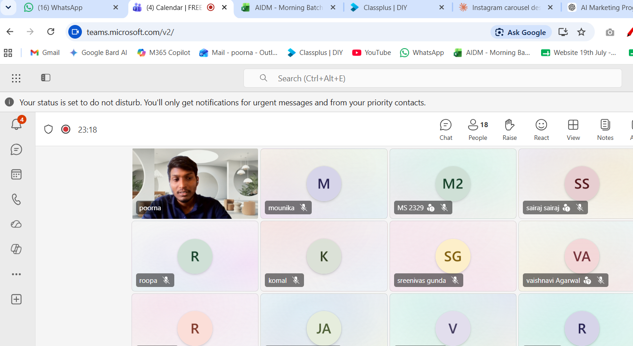Open the People panel showing 18
The height and width of the screenshot is (346, 633).
pos(478,130)
